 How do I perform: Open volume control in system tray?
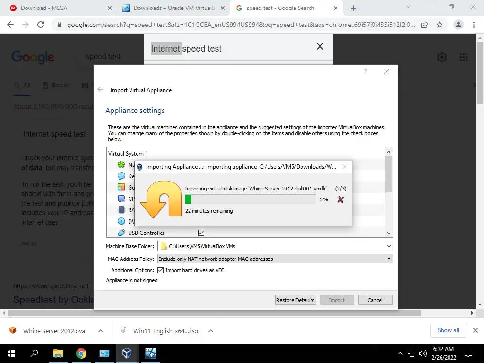423,354
